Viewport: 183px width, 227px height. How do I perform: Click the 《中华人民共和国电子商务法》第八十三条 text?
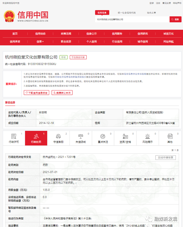[x=67, y=218]
